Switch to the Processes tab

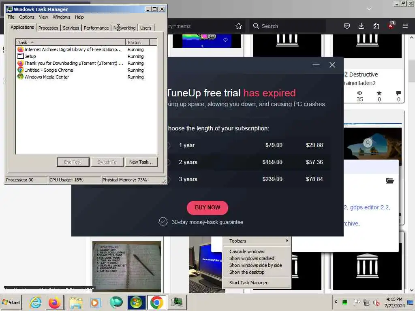coord(48,28)
